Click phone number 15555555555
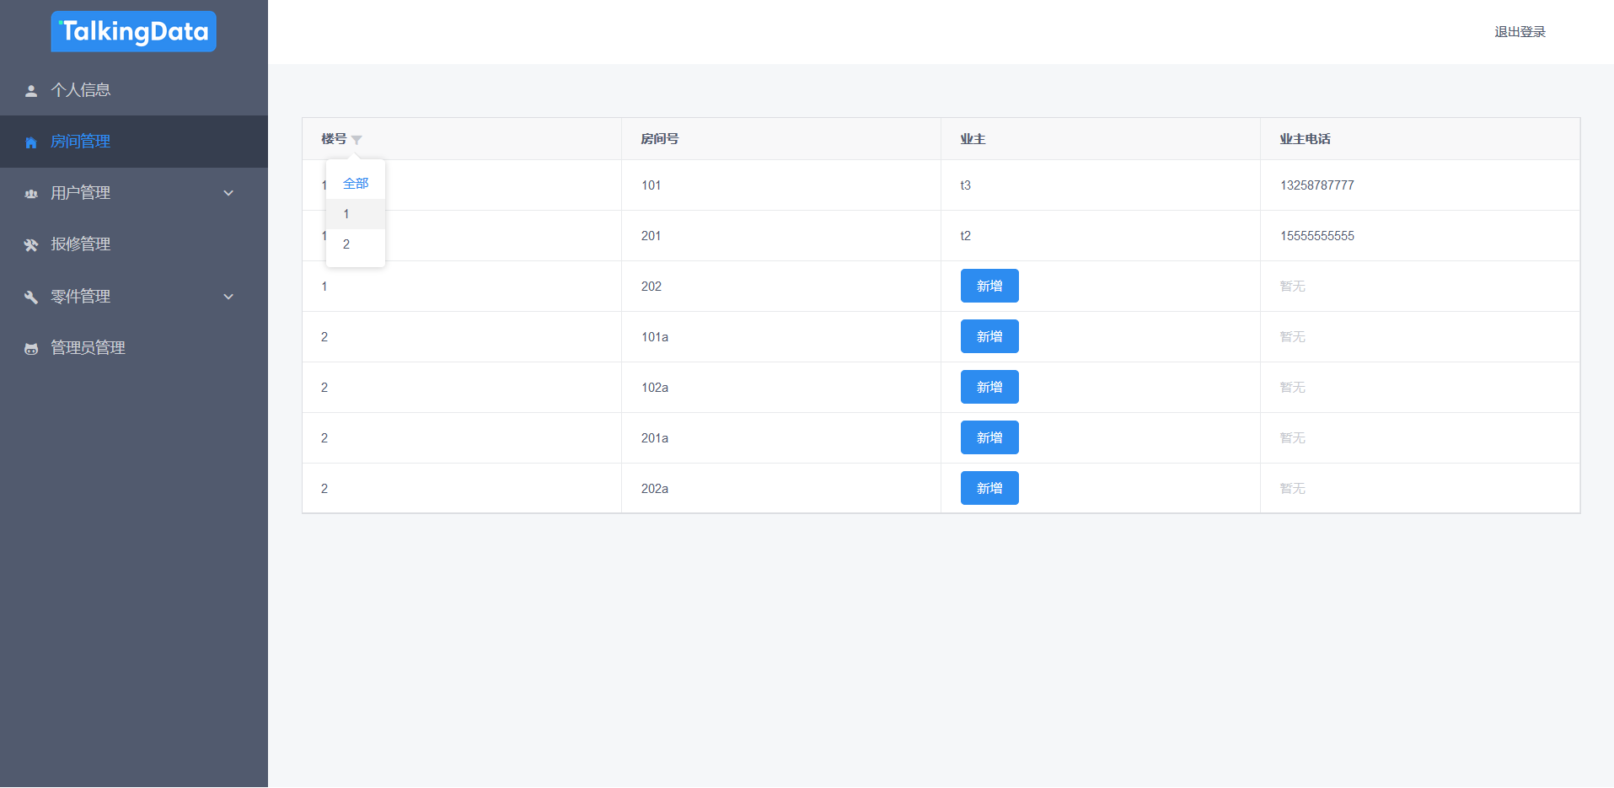 [1317, 236]
